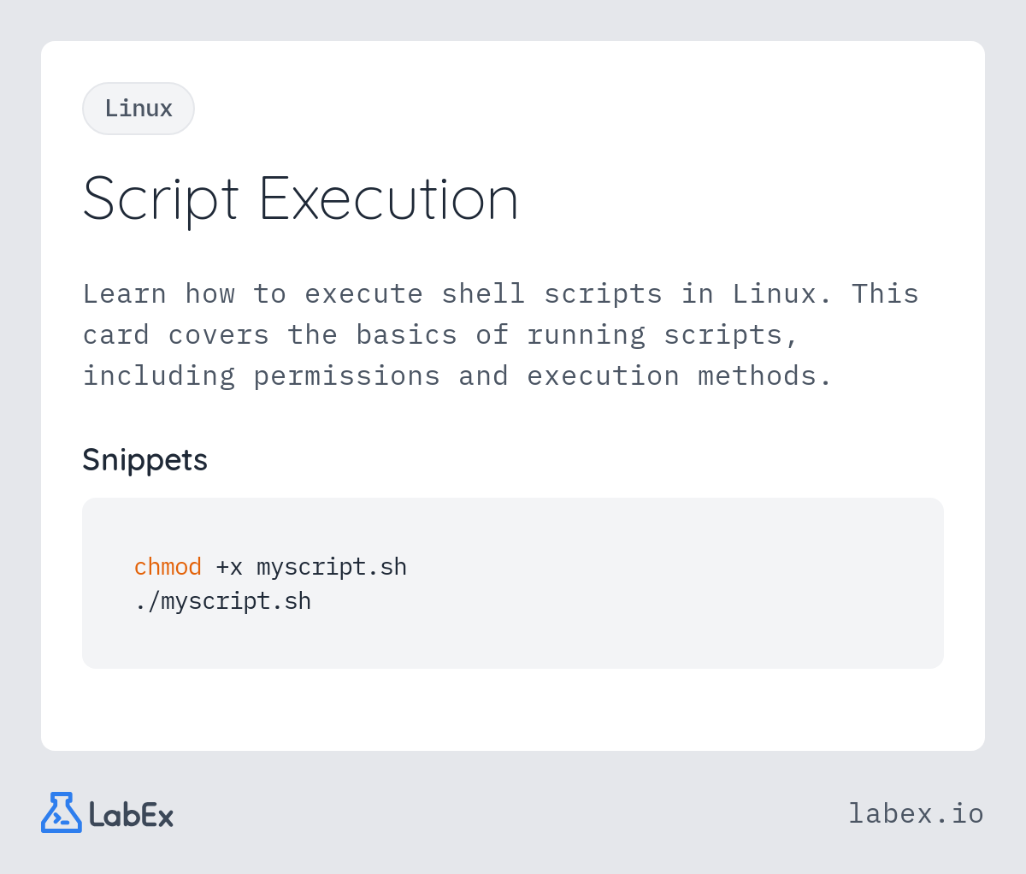Click the ./myscript.sh code line
1026x874 pixels.
222,601
